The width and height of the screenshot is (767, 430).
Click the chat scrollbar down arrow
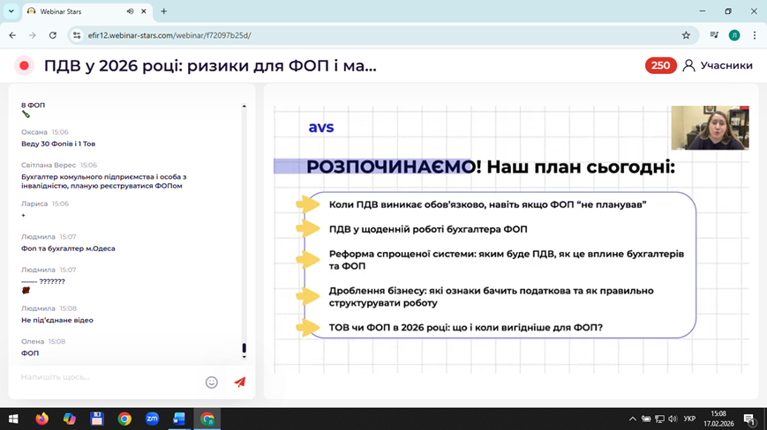point(244,357)
